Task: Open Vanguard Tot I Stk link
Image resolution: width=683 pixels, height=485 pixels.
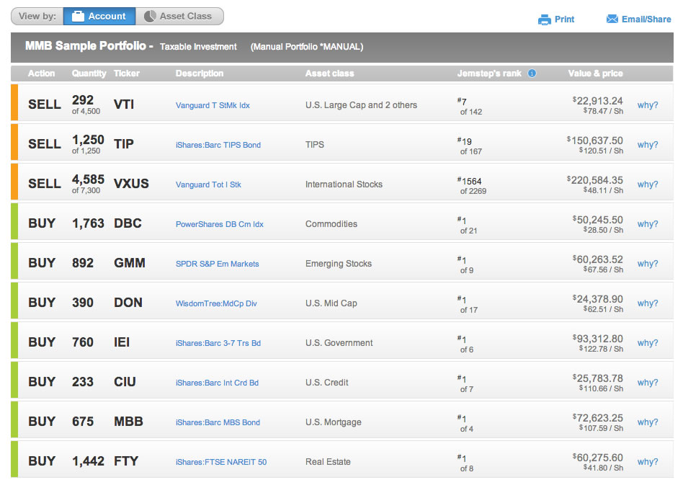Action: pos(208,184)
